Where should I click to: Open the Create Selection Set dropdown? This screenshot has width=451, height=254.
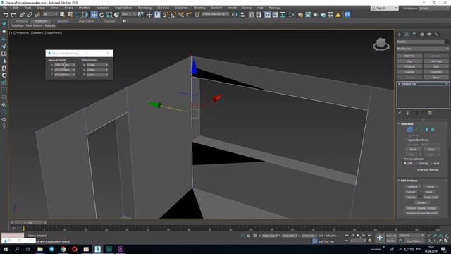coord(215,14)
